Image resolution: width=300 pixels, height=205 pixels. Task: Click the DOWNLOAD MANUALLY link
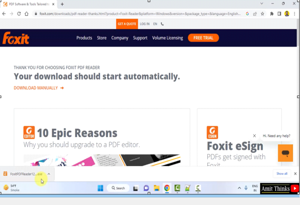(39, 88)
